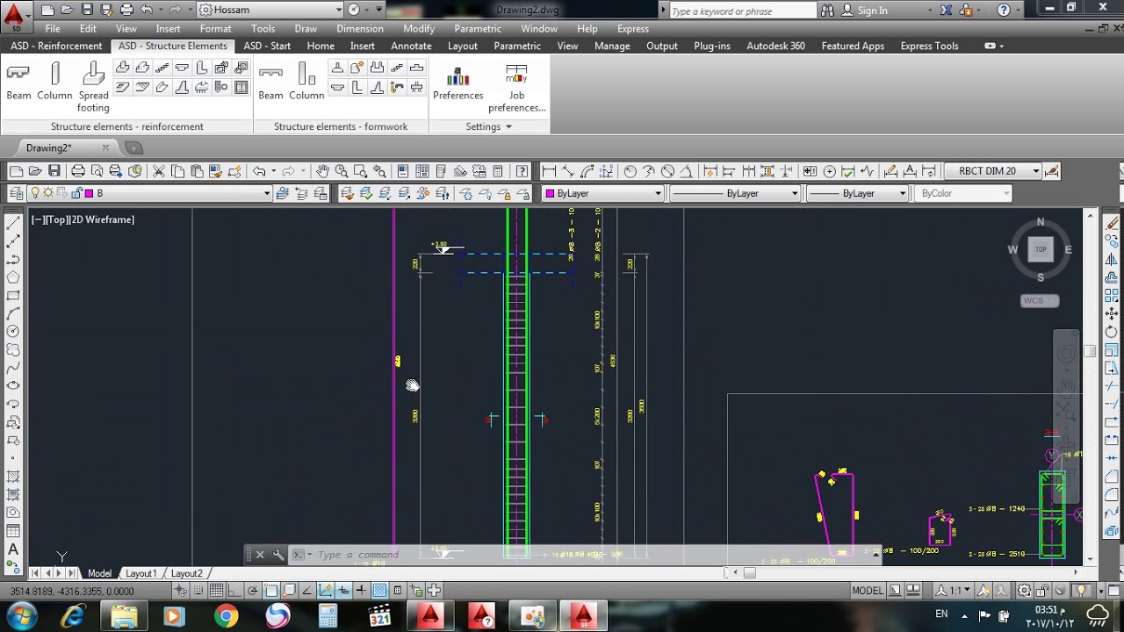1124x632 pixels.
Task: Open Job preferences settings
Action: click(516, 87)
